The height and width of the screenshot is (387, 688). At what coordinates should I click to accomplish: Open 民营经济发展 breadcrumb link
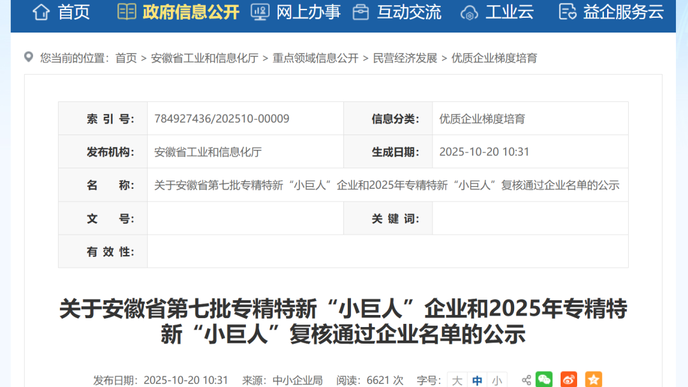405,58
